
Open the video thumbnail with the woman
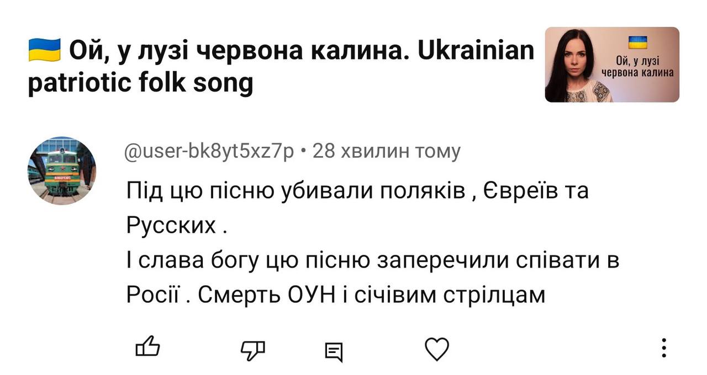580,65
